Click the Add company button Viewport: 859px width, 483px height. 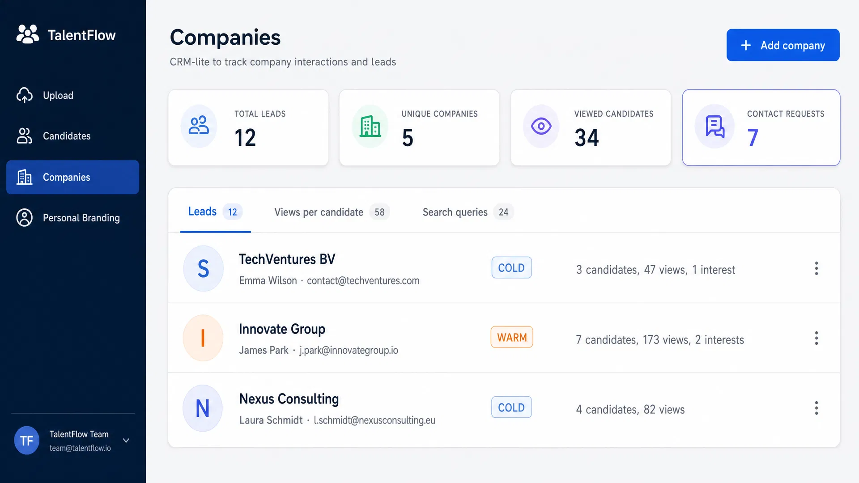click(x=783, y=45)
